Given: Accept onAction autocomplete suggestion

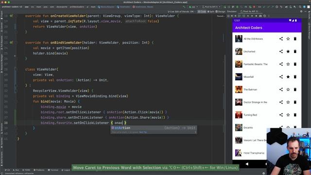Looking at the screenshot, I should [x=154, y=128].
